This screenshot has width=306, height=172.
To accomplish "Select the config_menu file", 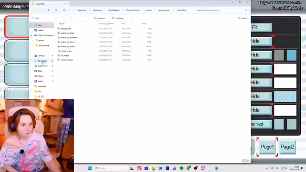I will (66, 51).
